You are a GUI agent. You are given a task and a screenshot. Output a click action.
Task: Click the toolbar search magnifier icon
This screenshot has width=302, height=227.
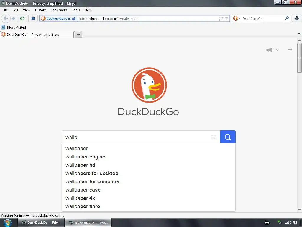[x=287, y=18]
